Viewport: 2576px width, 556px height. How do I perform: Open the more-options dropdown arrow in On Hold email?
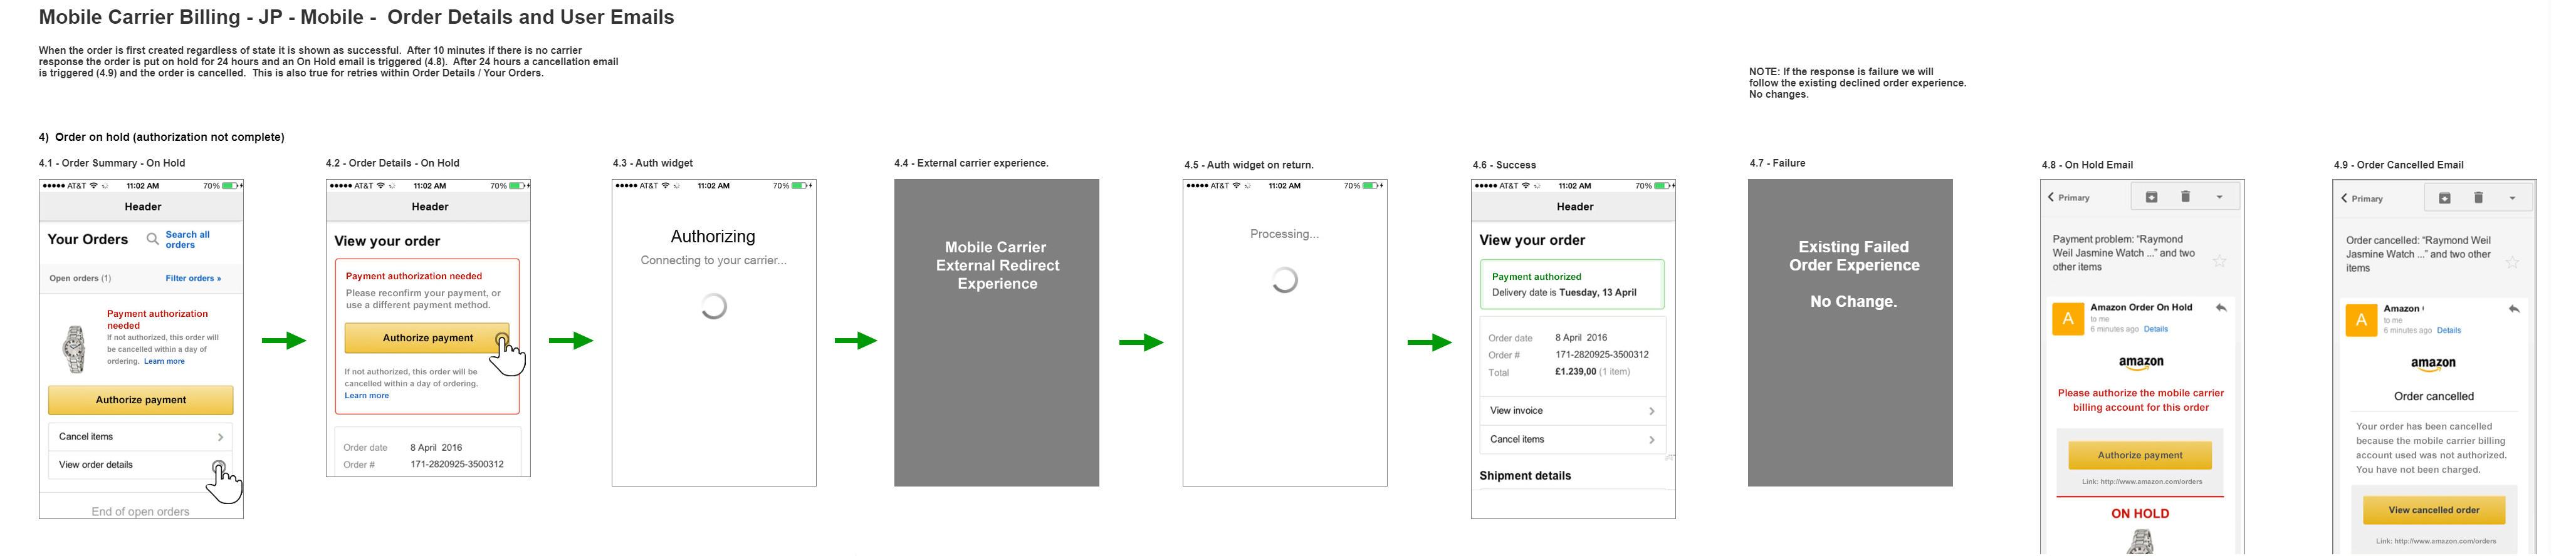click(2219, 198)
